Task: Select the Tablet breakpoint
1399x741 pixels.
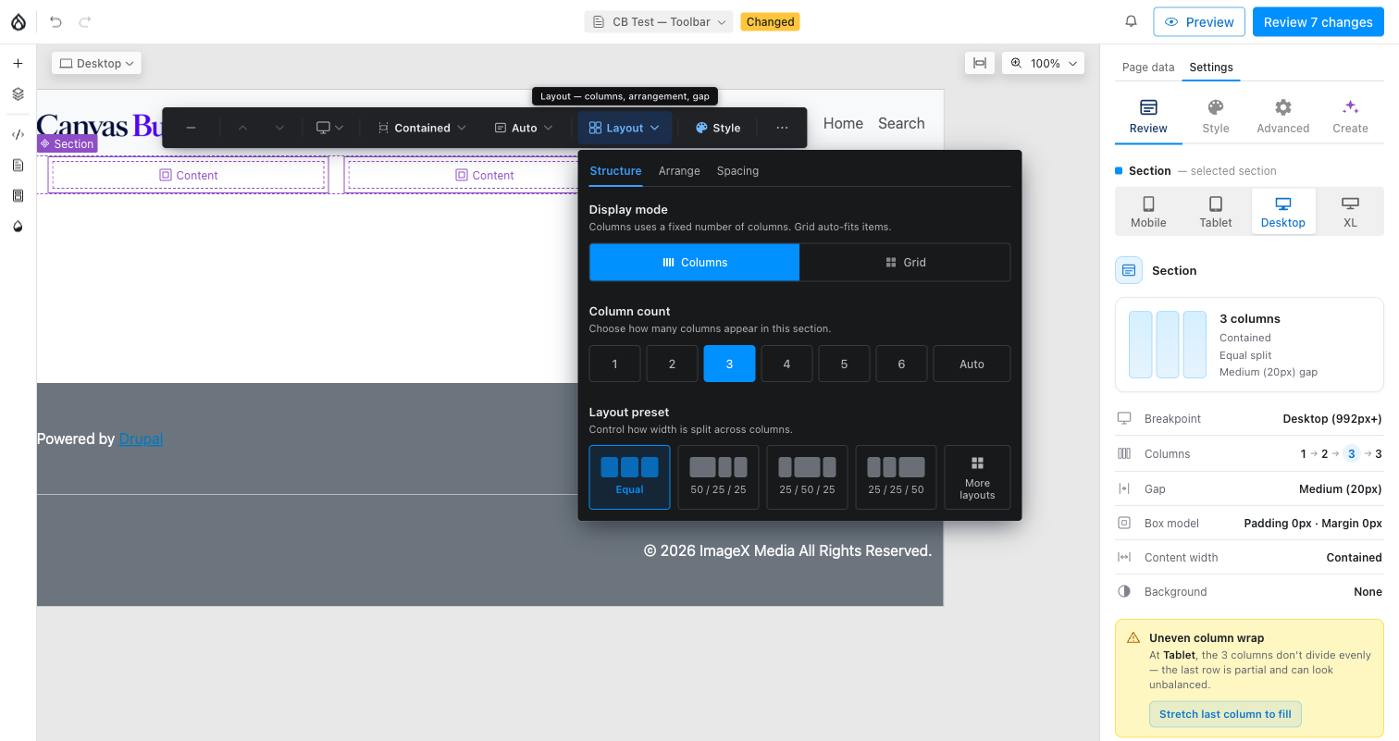Action: point(1216,212)
